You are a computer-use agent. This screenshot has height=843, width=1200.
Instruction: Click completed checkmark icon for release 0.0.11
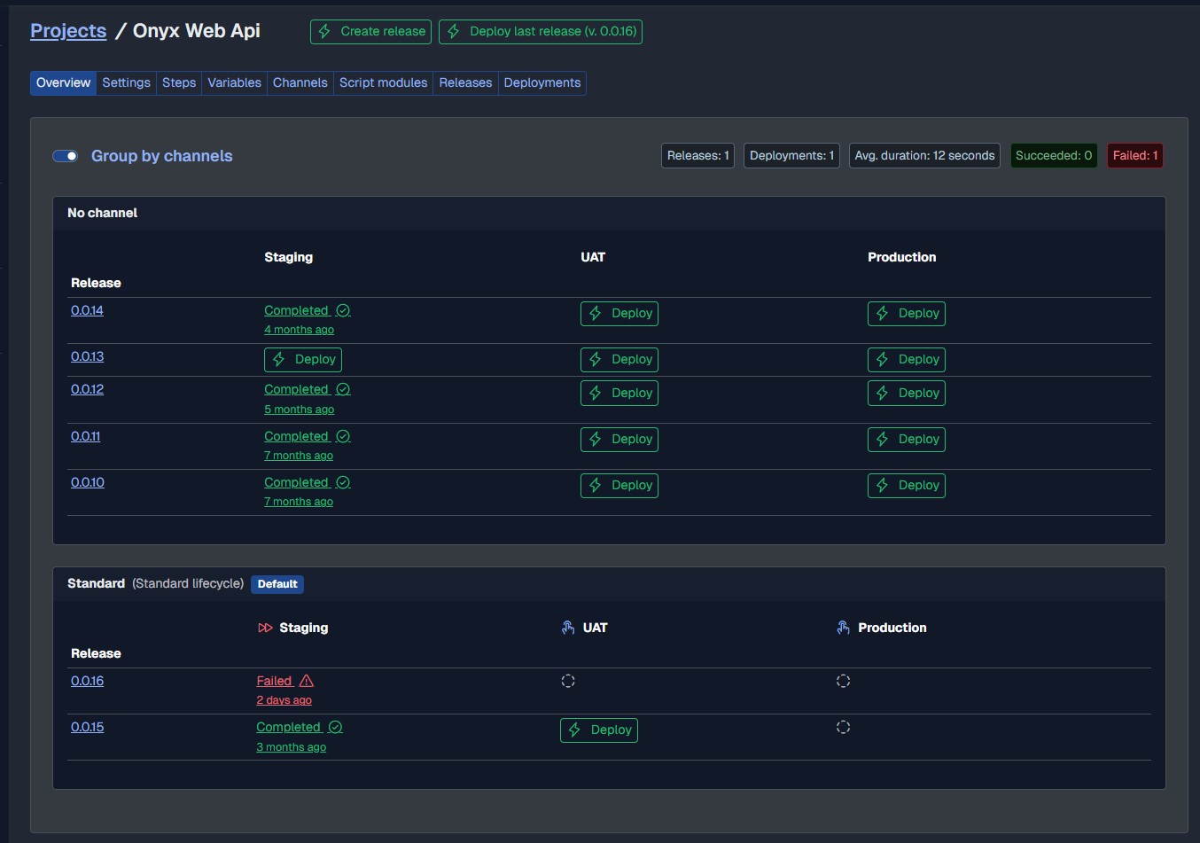[343, 436]
